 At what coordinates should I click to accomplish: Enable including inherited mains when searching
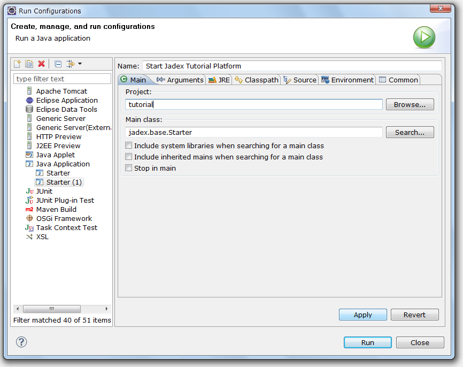click(128, 157)
